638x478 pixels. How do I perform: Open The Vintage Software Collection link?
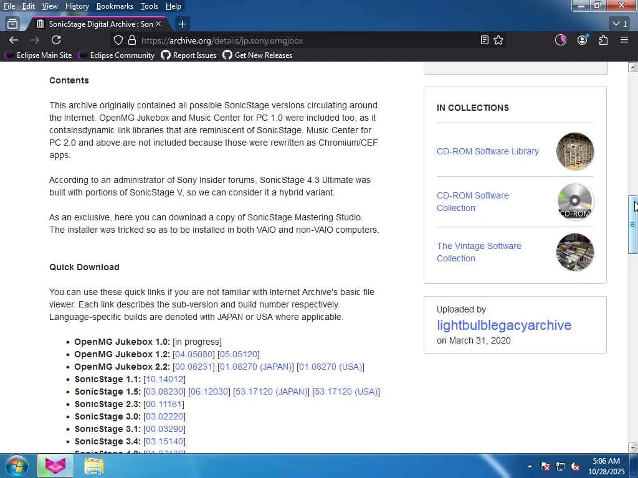point(478,252)
